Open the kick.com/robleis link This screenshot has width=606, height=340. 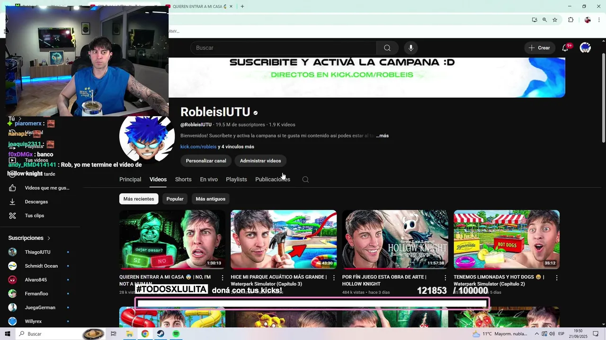click(198, 147)
